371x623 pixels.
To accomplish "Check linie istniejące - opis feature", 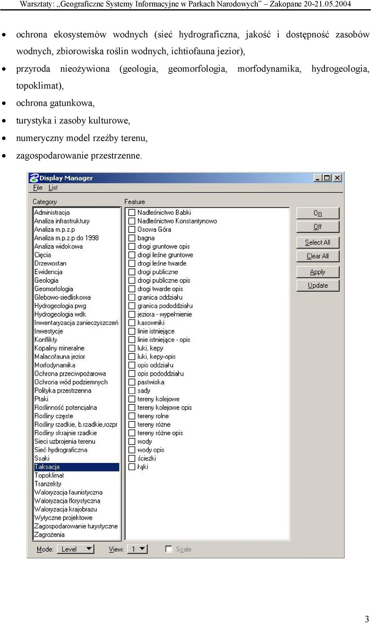I will tap(132, 340).
